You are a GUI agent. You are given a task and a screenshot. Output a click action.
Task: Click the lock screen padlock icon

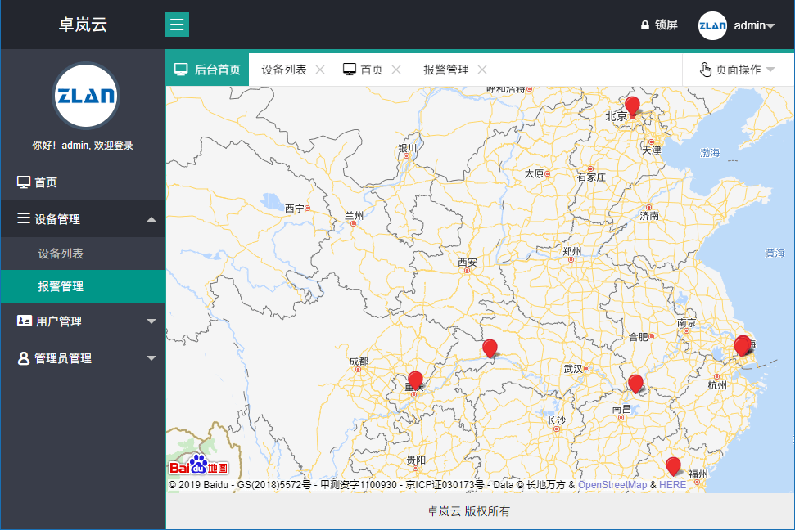(x=645, y=25)
